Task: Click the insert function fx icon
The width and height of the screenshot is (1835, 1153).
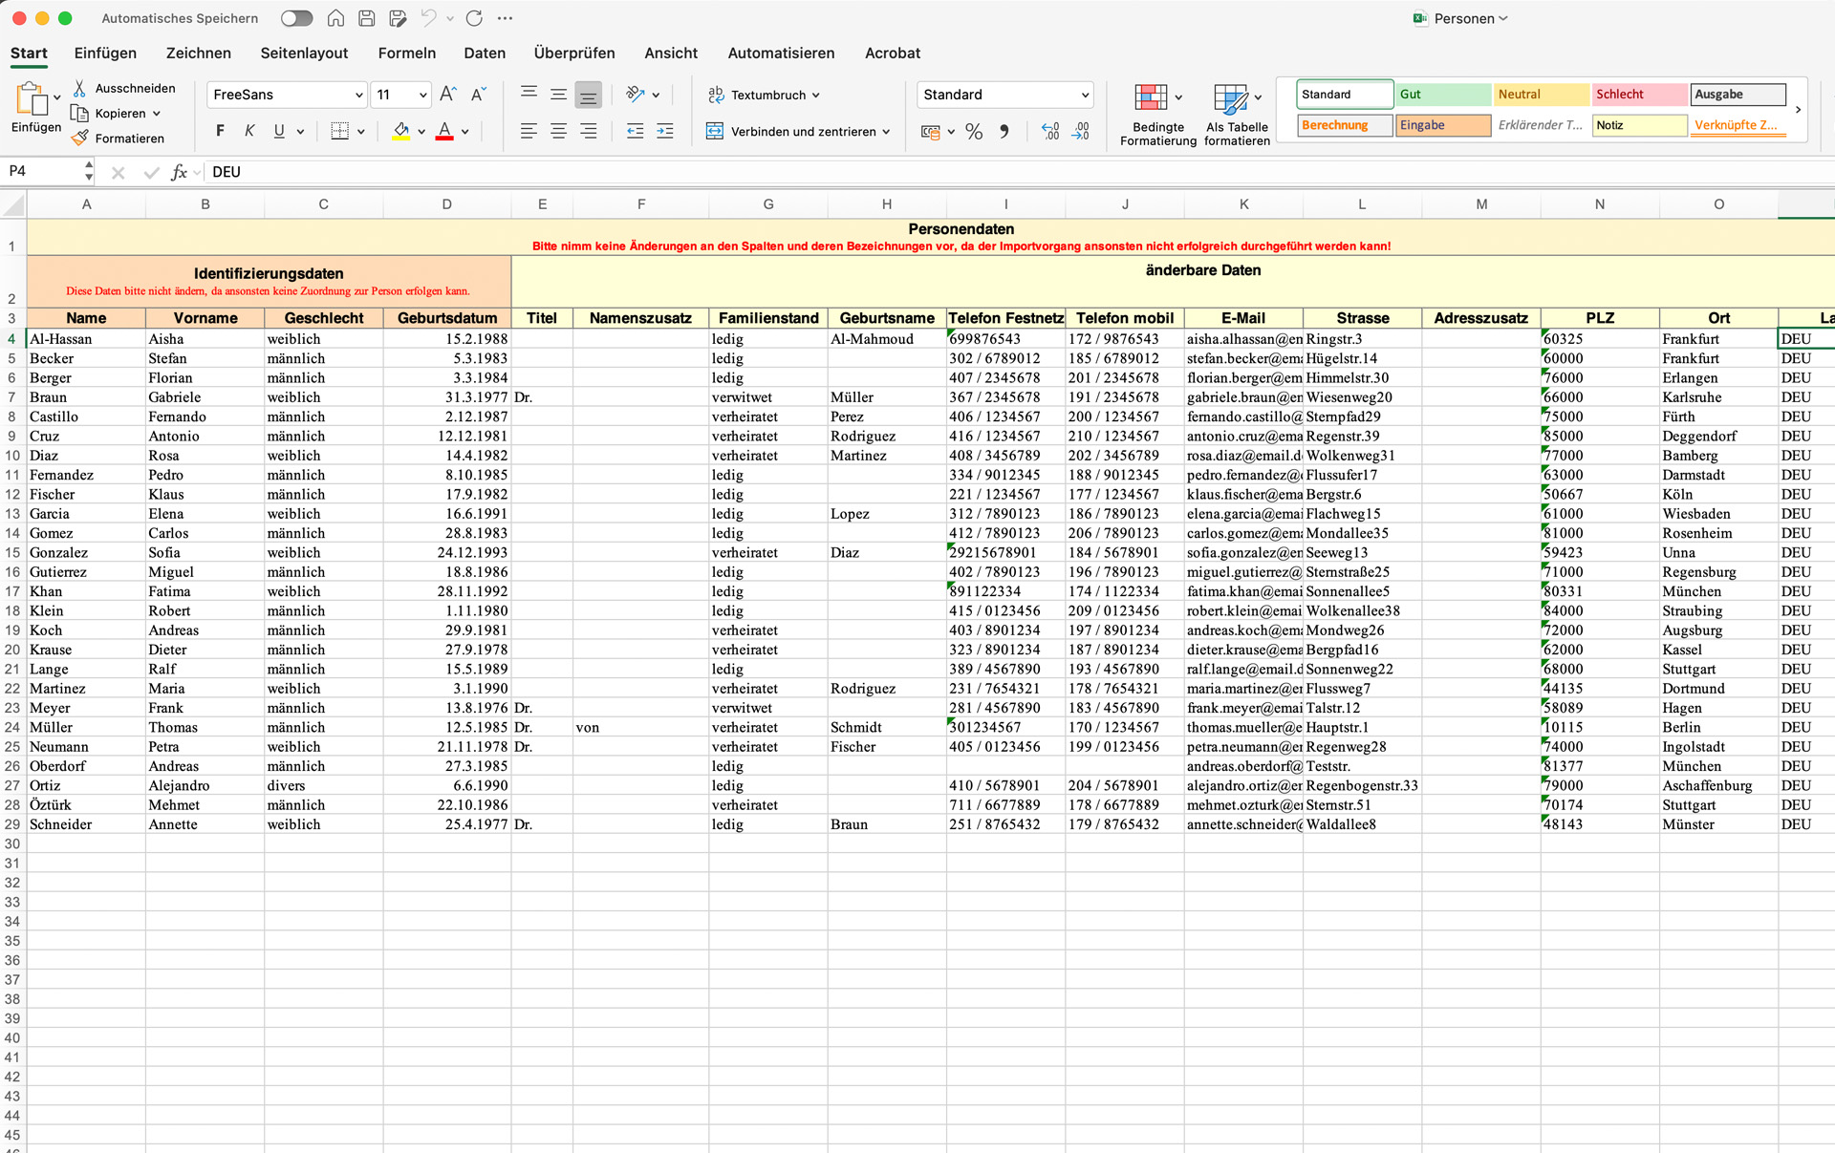Action: tap(179, 172)
